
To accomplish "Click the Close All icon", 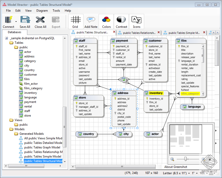I will (x=40, y=19).
